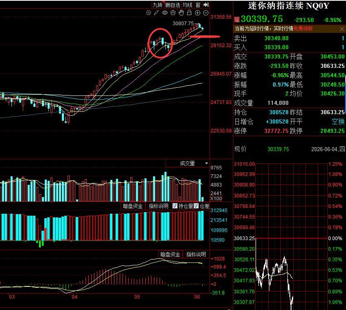Open volume panel 指标说明 button
Image resolution: width=346 pixels, height=310 pixels.
click(x=158, y=206)
